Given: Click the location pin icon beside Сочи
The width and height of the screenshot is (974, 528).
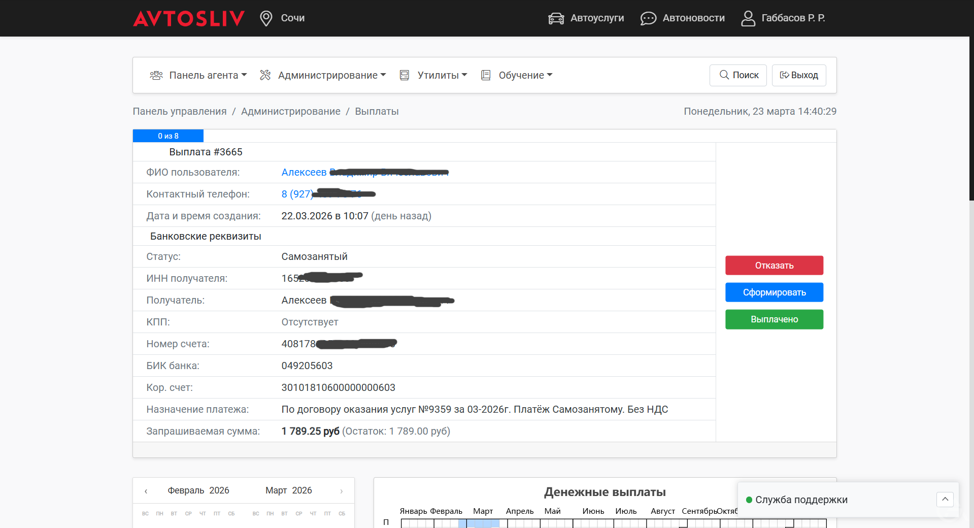Looking at the screenshot, I should coord(265,18).
